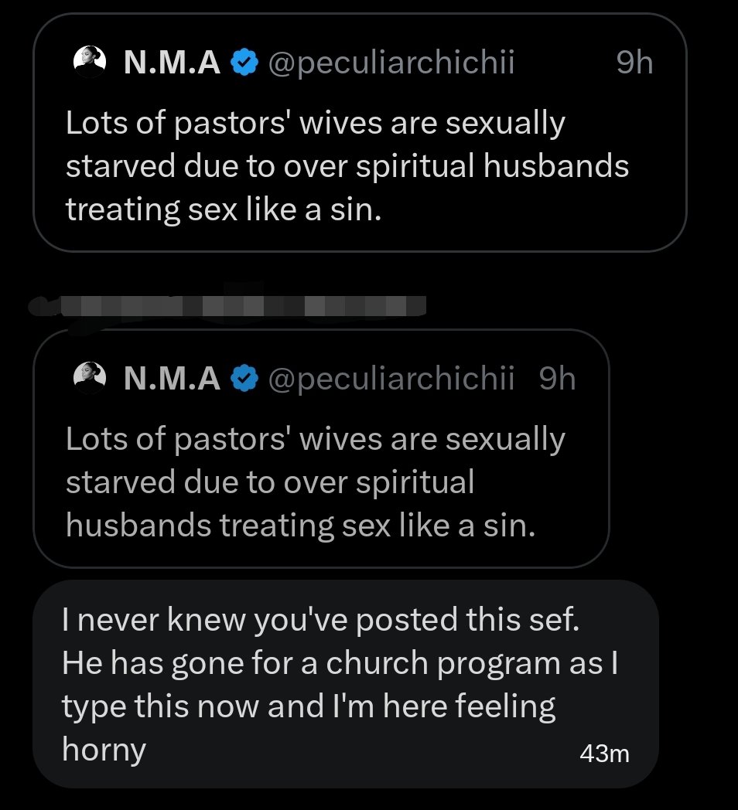The width and height of the screenshot is (738, 810).
Task: Tap the 'He has gone for a church program' line
Action: click(340, 664)
